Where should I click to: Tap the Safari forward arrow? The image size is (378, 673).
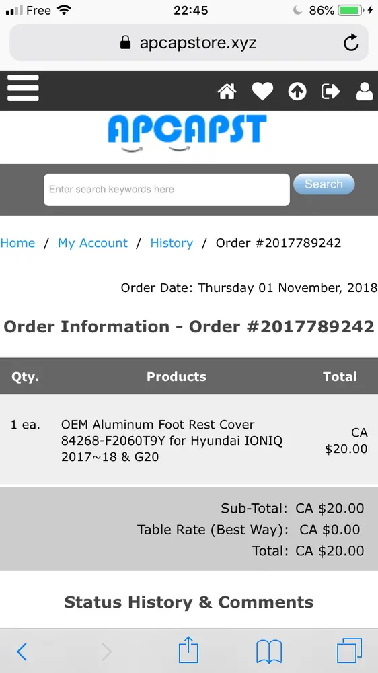pos(106,652)
